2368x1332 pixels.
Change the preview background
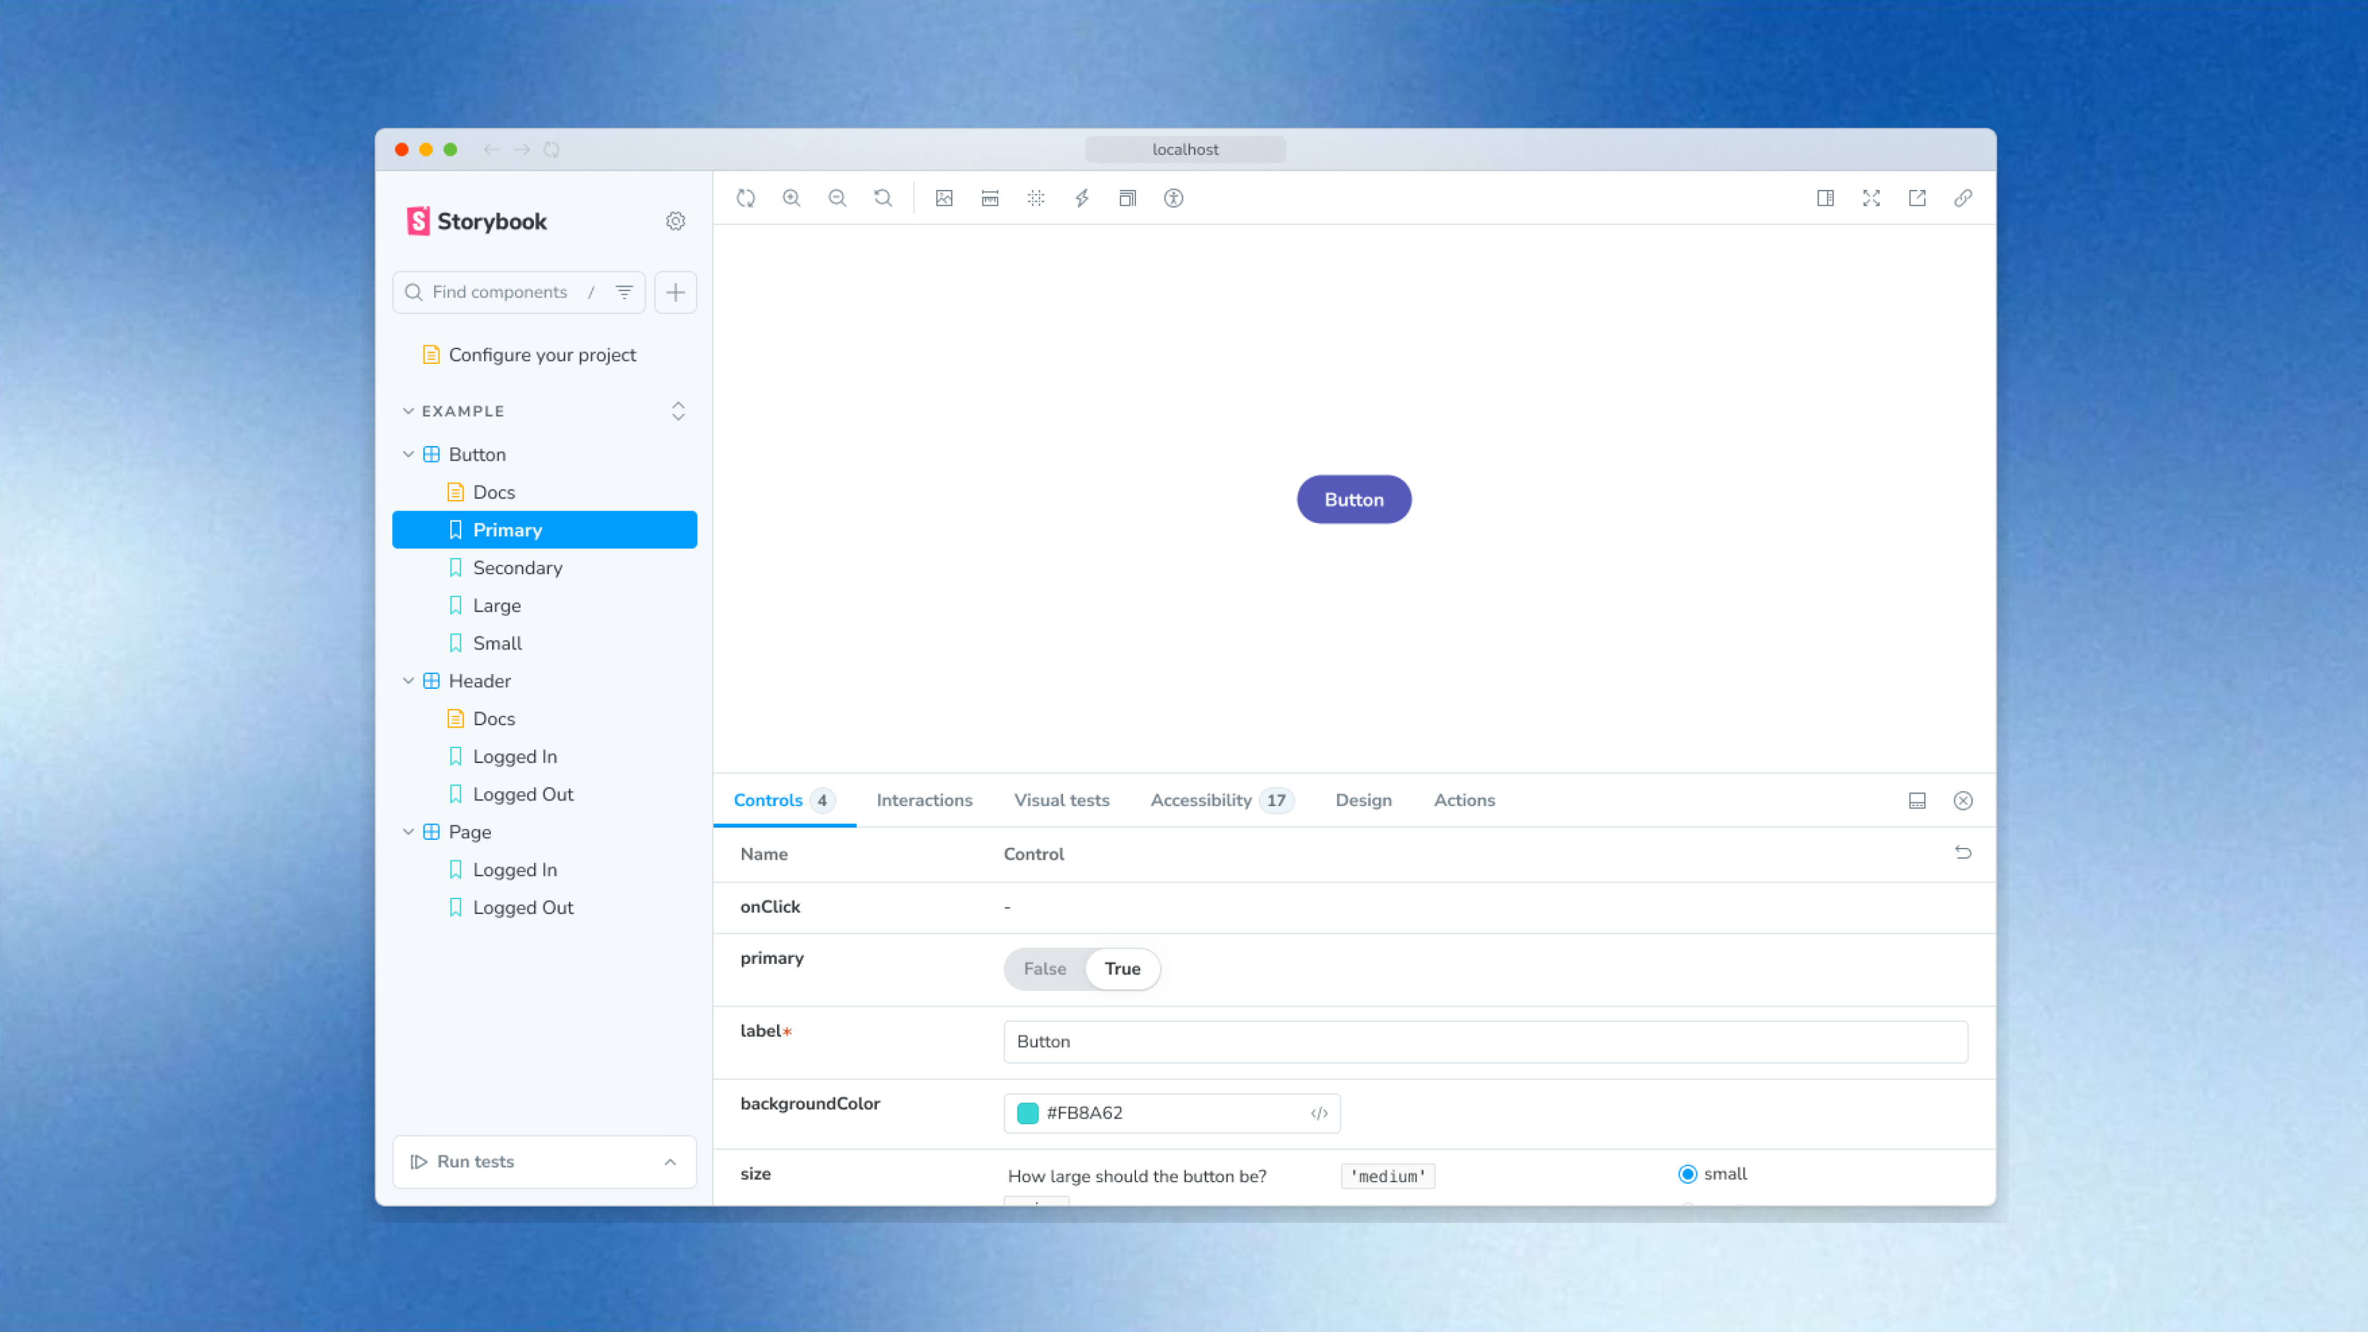pyautogui.click(x=943, y=197)
